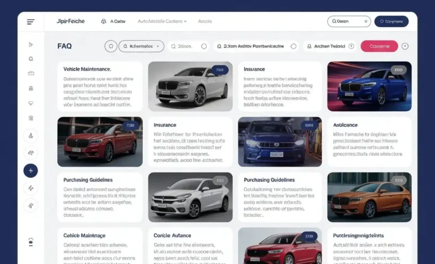The image size is (435, 264).
Task: Click the magnifier inside the Garon search box
Action: (x=334, y=21)
